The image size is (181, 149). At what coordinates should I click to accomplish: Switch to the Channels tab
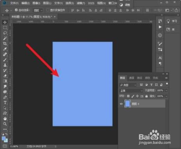click(x=132, y=78)
